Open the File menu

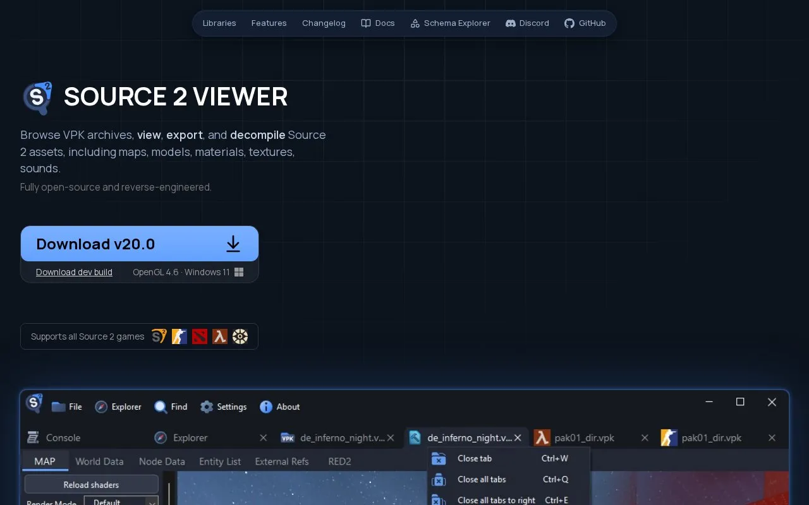[67, 407]
